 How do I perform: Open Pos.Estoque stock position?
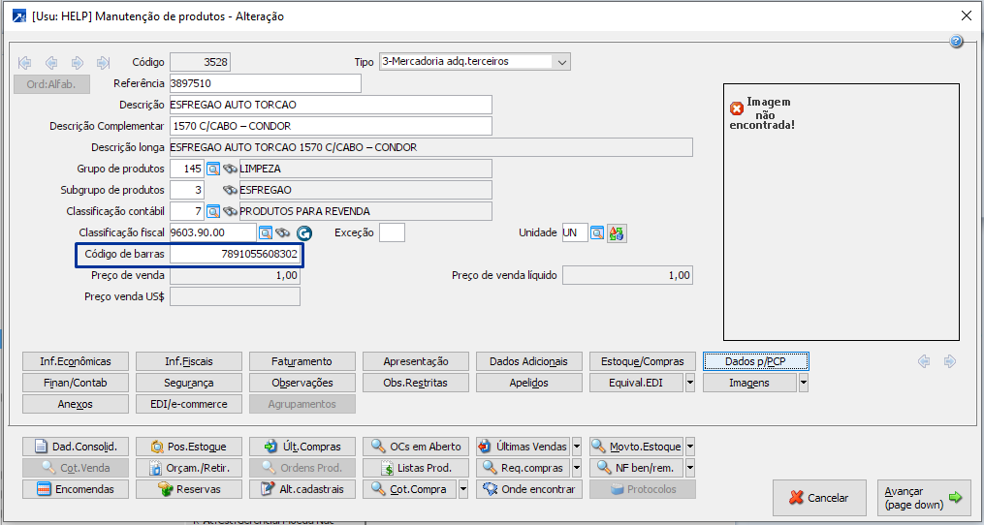pos(189,447)
